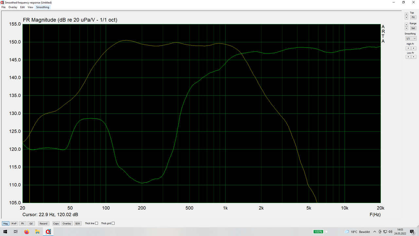The image size is (419, 236).
Task: Enable the Thick grid checkbox
Action: pos(113,224)
